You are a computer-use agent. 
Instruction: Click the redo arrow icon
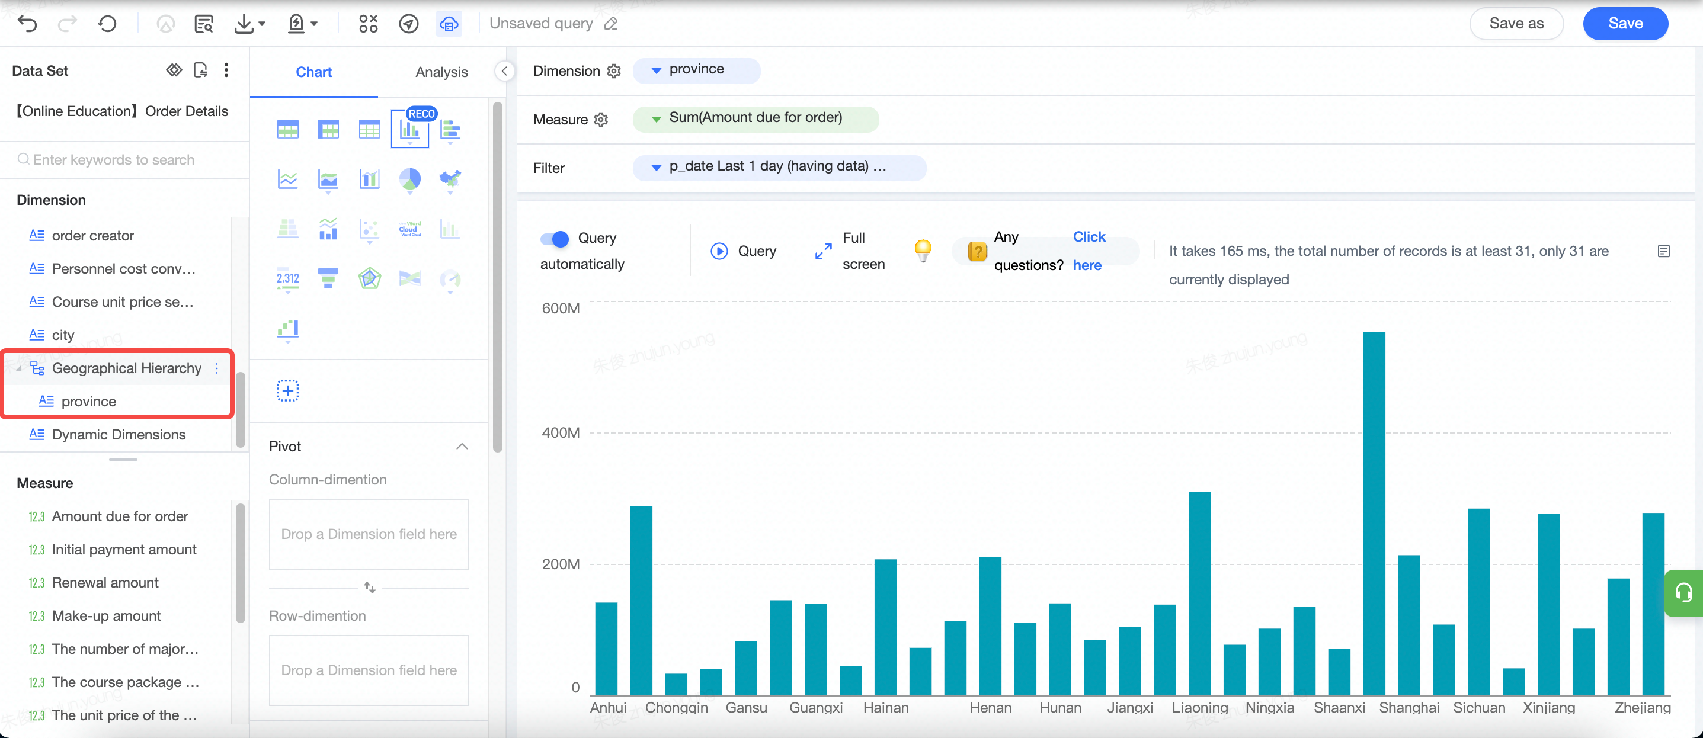[68, 24]
